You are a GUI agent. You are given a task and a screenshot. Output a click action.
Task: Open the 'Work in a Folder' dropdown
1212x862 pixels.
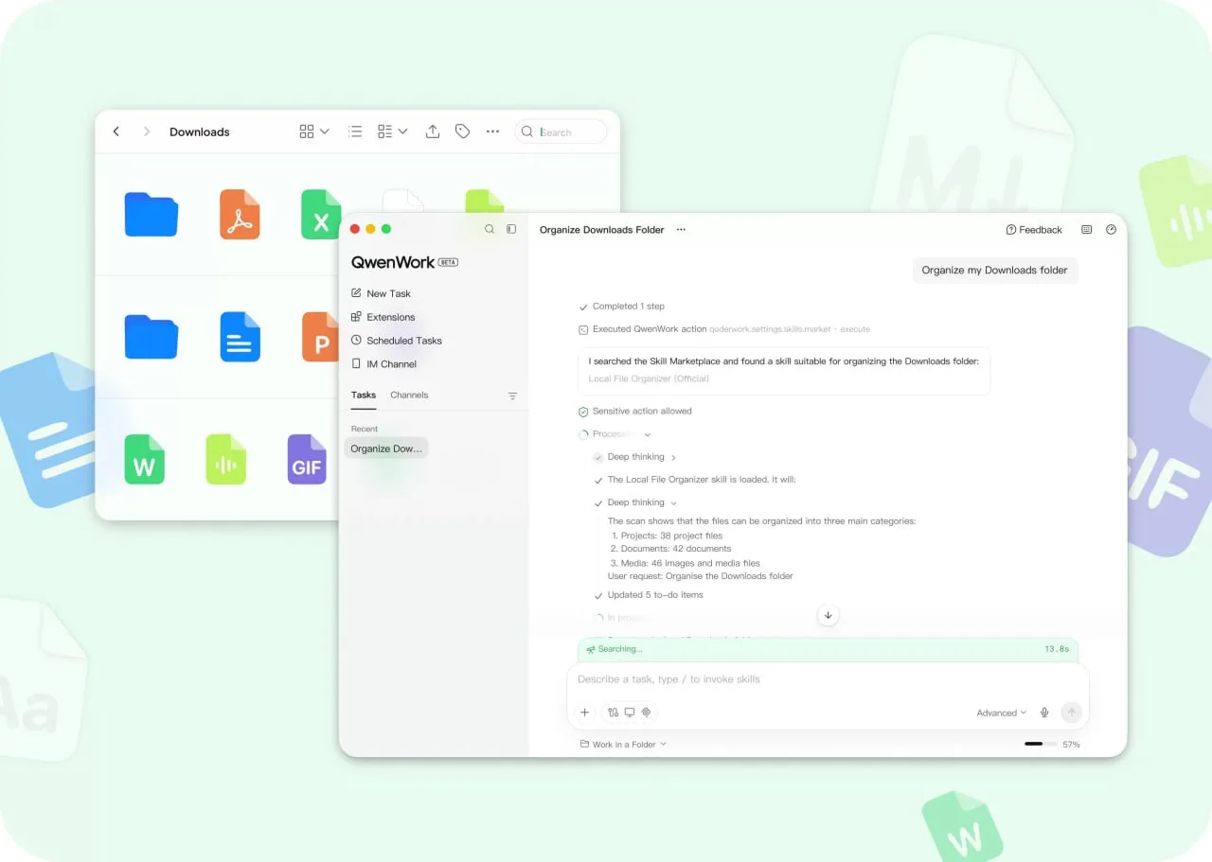point(623,745)
